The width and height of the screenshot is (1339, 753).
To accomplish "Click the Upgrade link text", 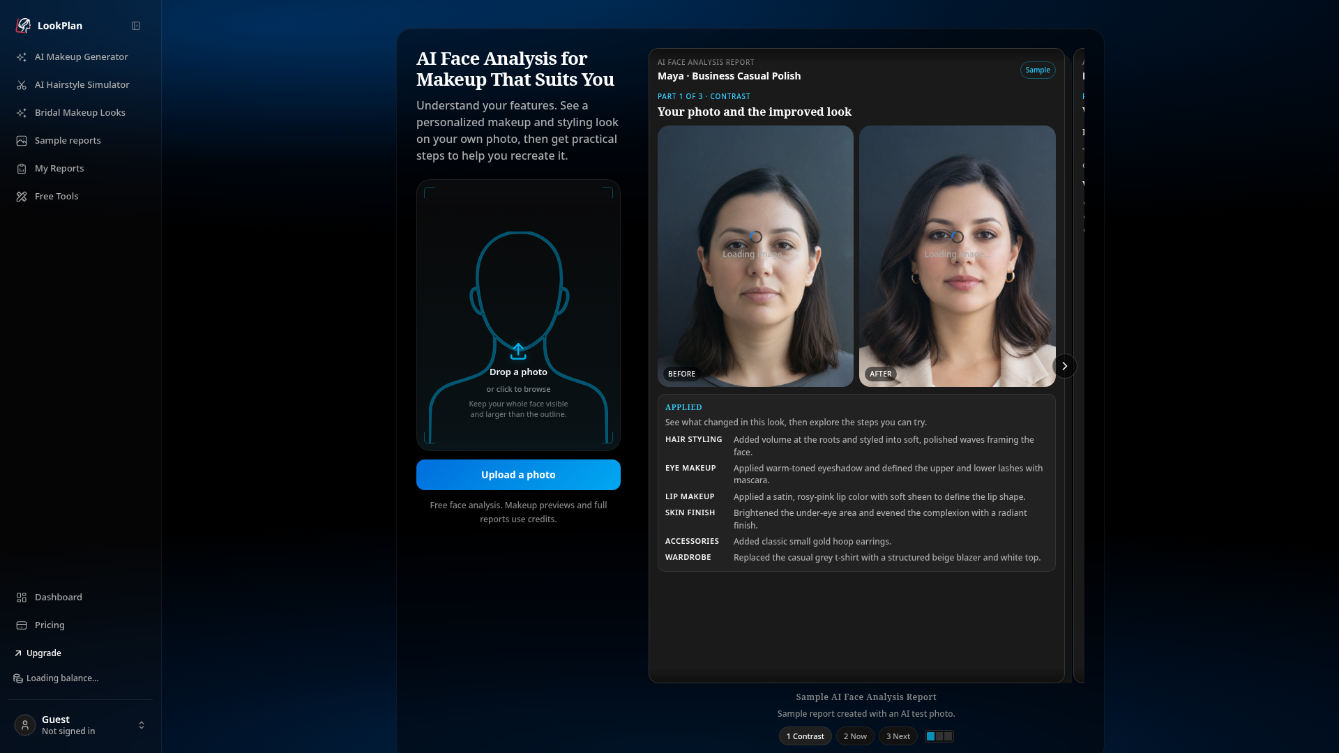I will pyautogui.click(x=44, y=653).
